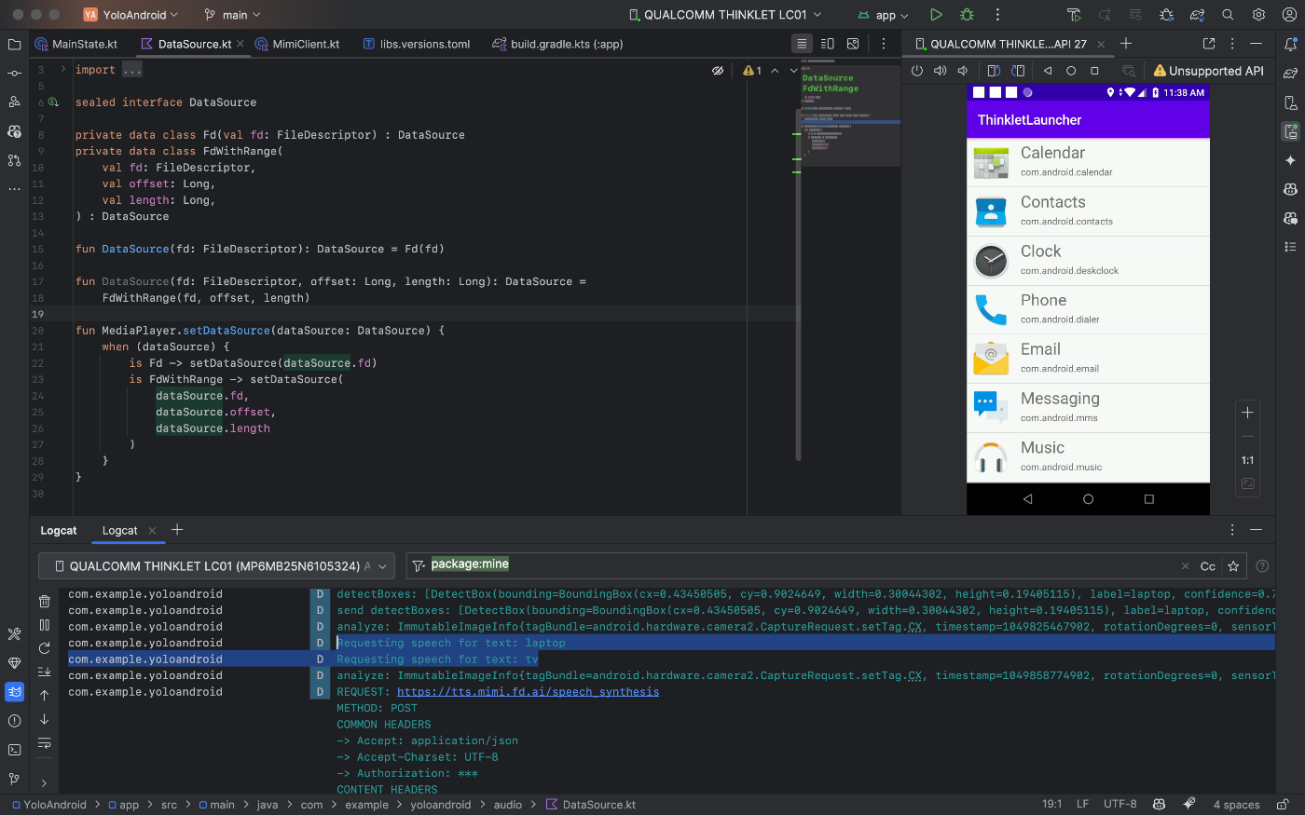Open the Terminal tool window
Image resolution: width=1305 pixels, height=815 pixels.
[14, 750]
